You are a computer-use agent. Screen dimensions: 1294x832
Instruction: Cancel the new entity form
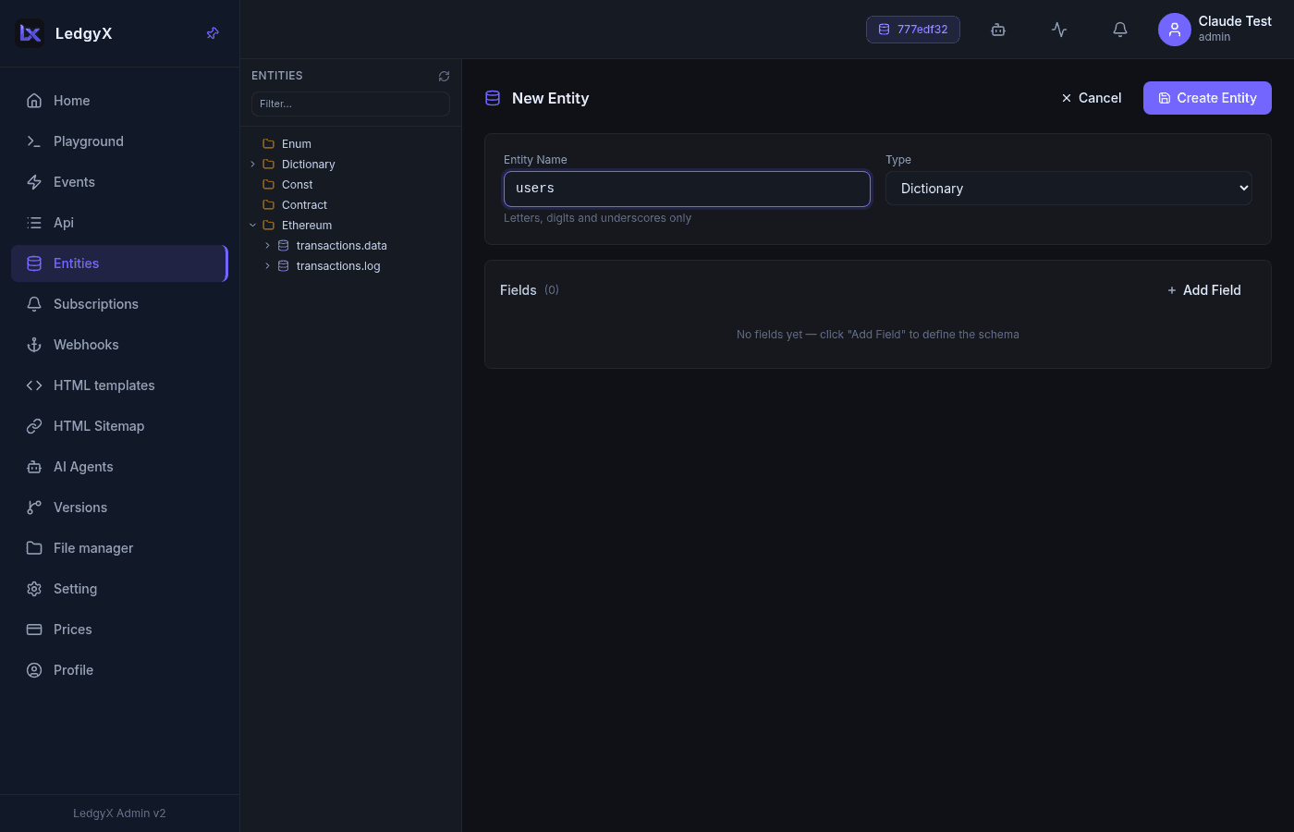(x=1091, y=98)
